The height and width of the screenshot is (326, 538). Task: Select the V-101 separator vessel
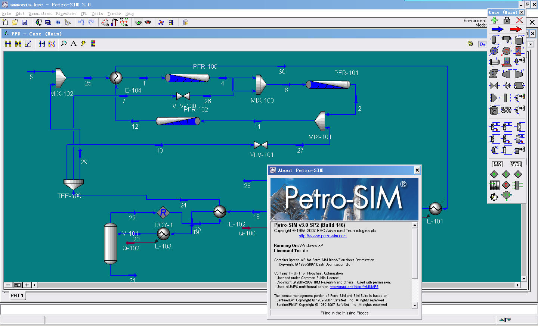pyautogui.click(x=110, y=244)
